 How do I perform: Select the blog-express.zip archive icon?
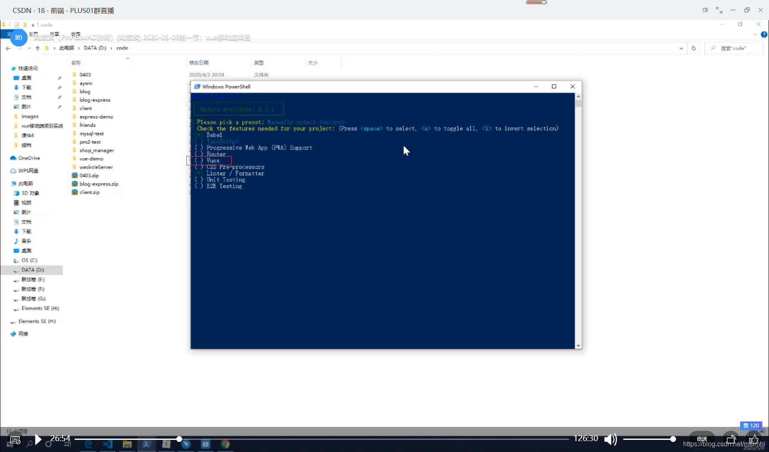[x=75, y=184]
